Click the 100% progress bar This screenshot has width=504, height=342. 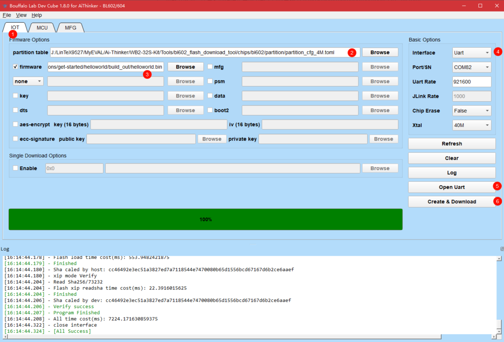point(205,219)
